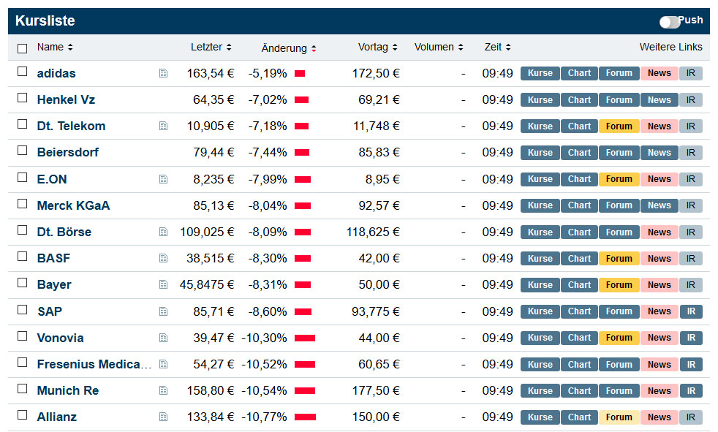Open the Munich Re stock page

point(68,390)
